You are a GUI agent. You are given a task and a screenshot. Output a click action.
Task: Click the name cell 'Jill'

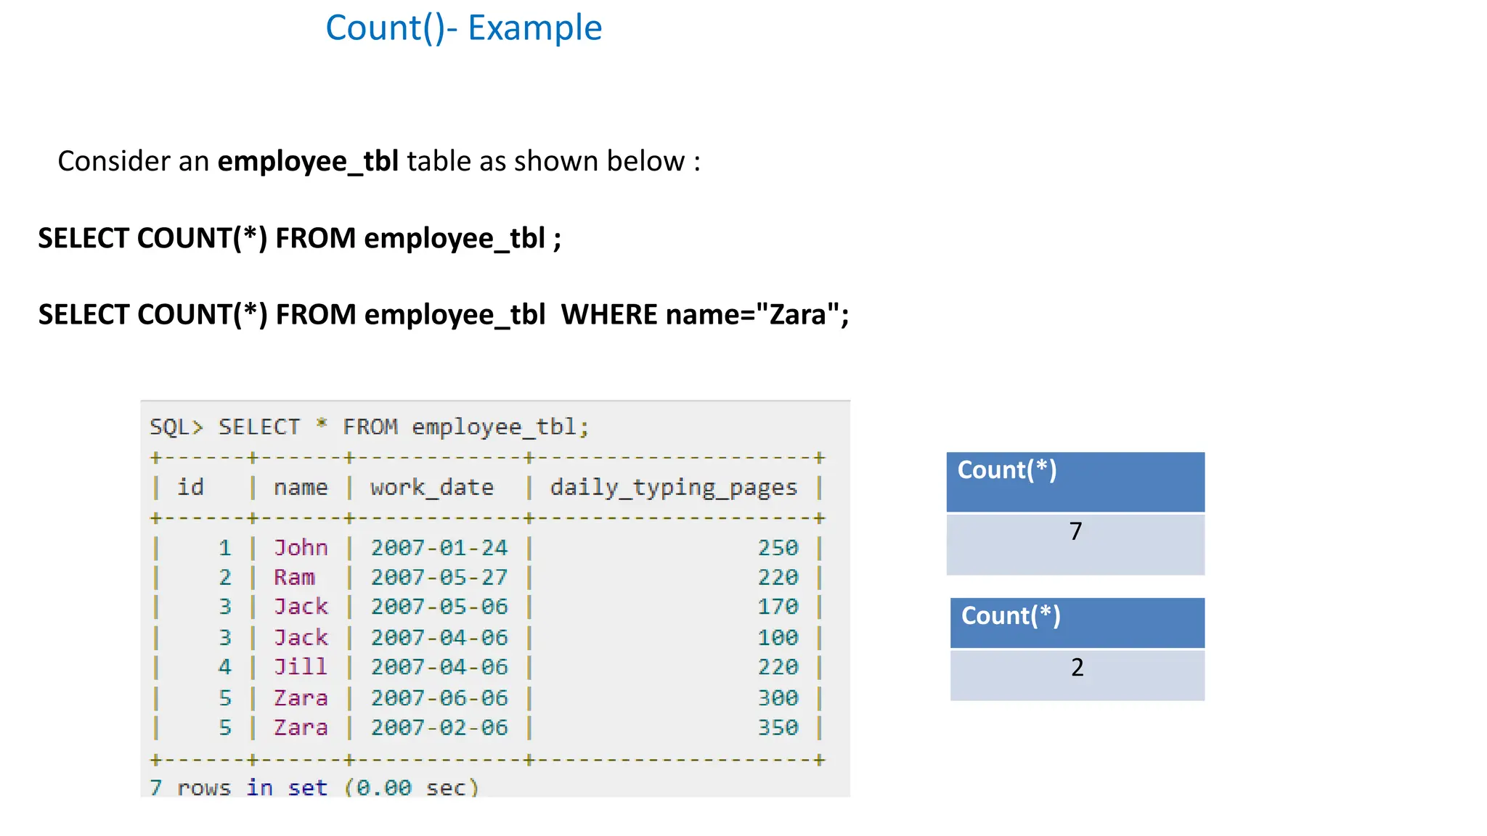coord(301,667)
